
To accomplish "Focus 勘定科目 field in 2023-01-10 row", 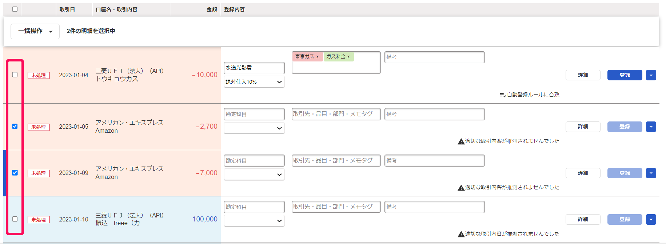I will point(254,207).
